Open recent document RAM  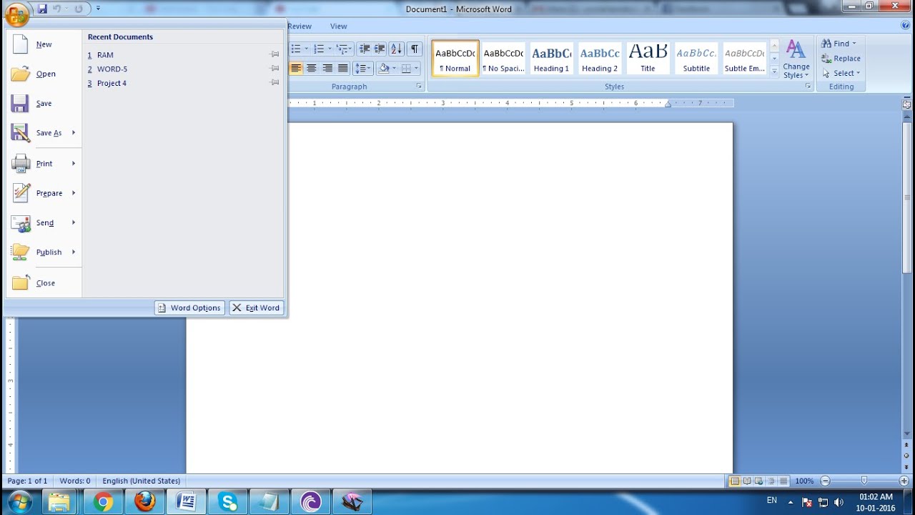point(105,54)
